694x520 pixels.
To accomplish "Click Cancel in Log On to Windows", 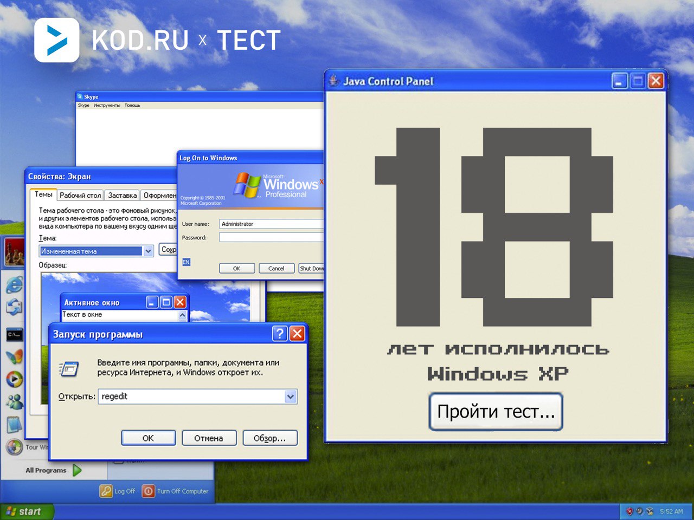I will (276, 268).
